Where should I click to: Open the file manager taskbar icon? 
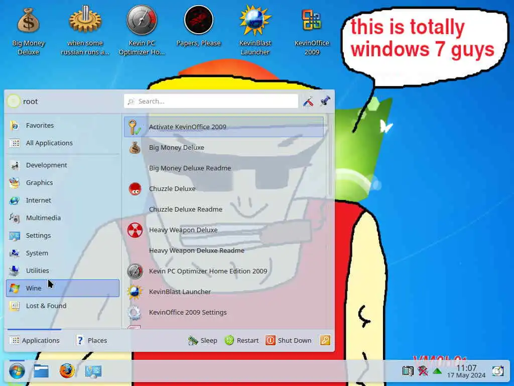click(x=41, y=371)
